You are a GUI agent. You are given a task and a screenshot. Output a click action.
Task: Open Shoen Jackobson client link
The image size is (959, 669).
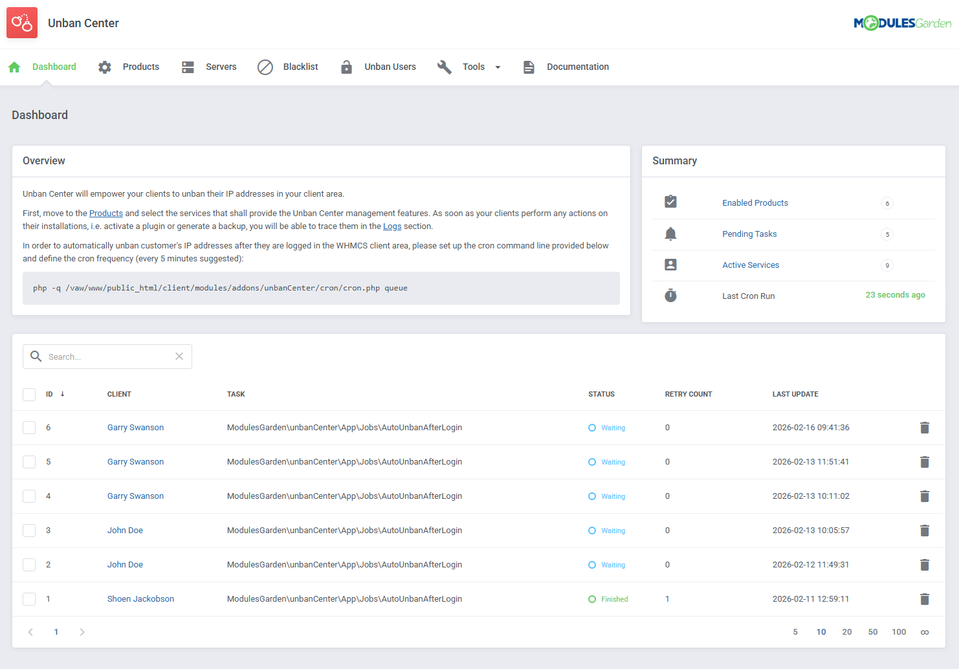click(140, 599)
